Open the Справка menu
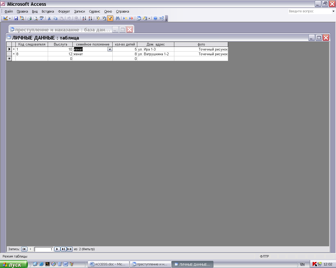The width and height of the screenshot is (336, 268). (123, 11)
